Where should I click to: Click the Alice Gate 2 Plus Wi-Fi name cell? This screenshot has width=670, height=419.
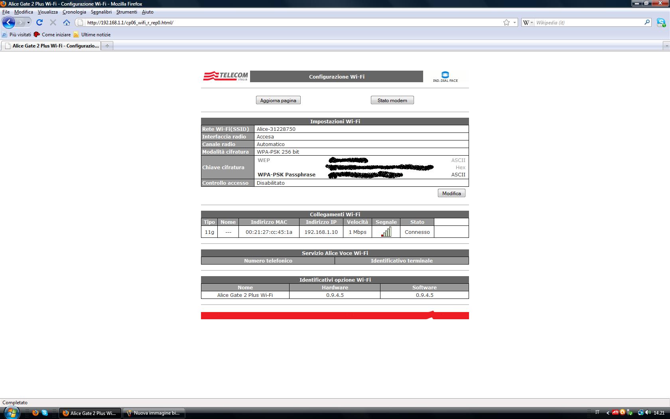click(x=245, y=295)
